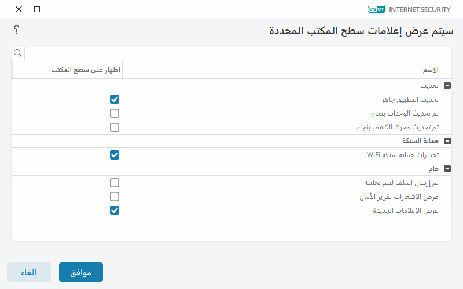This screenshot has height=289, width=463.
Task: Click the حماية الشبكة group label
Action: click(421, 141)
